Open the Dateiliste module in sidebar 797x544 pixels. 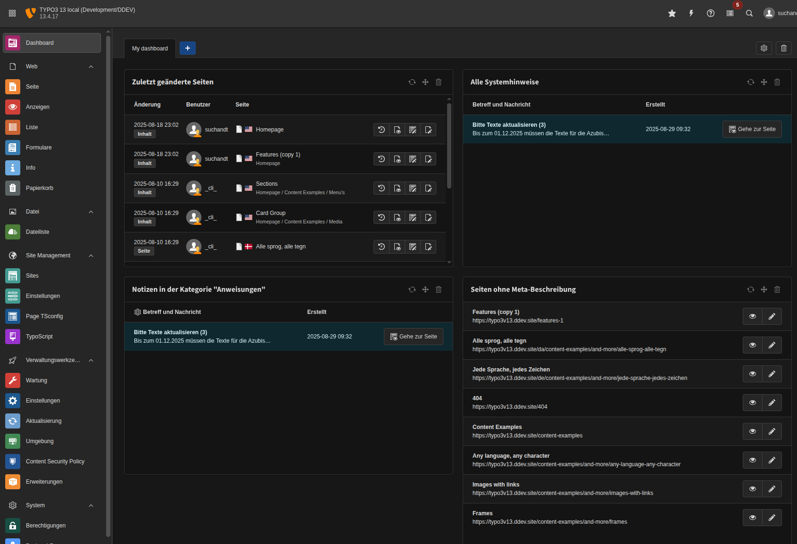pos(38,232)
